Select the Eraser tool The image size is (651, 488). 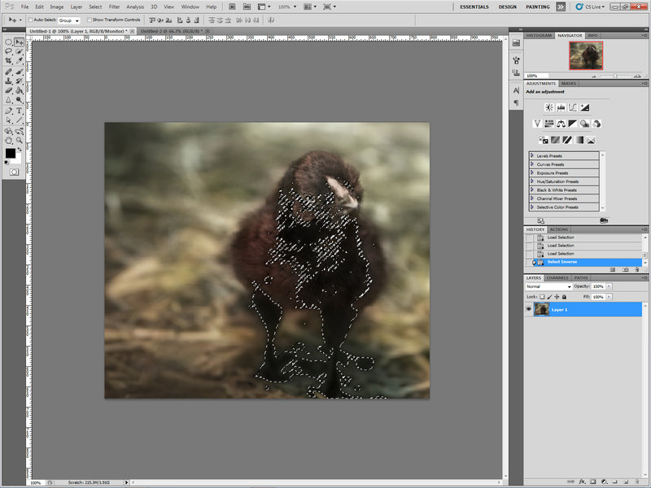coord(8,90)
